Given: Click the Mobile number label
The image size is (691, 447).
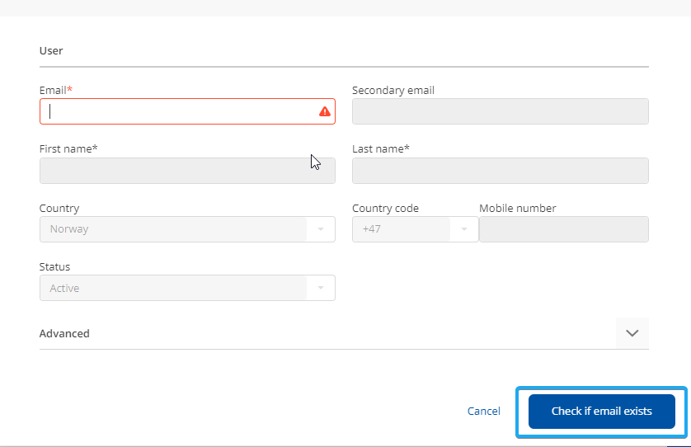Looking at the screenshot, I should (517, 209).
